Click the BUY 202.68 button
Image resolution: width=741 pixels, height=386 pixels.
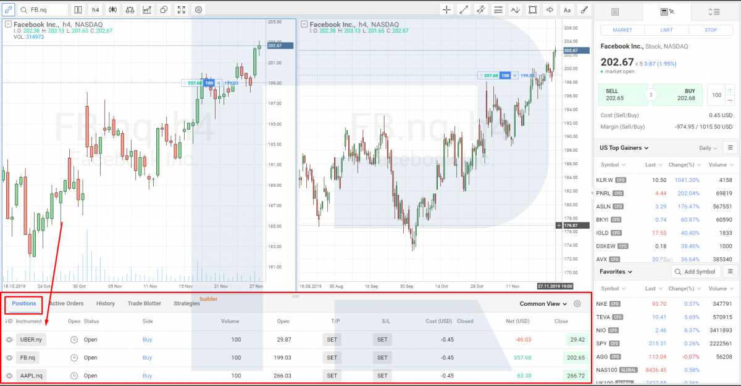point(678,94)
